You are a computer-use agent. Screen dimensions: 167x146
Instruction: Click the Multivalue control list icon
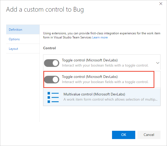(53, 98)
